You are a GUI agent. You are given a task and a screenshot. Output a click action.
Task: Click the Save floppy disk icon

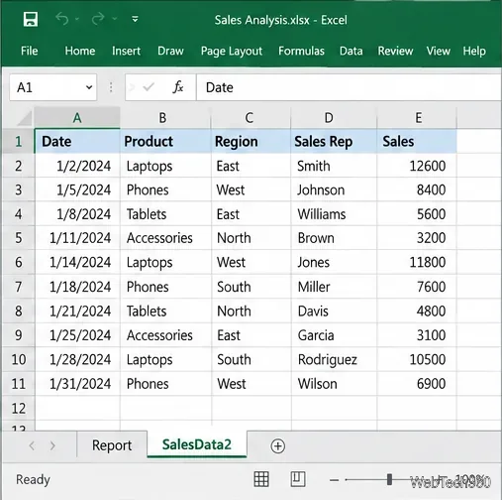pyautogui.click(x=31, y=19)
